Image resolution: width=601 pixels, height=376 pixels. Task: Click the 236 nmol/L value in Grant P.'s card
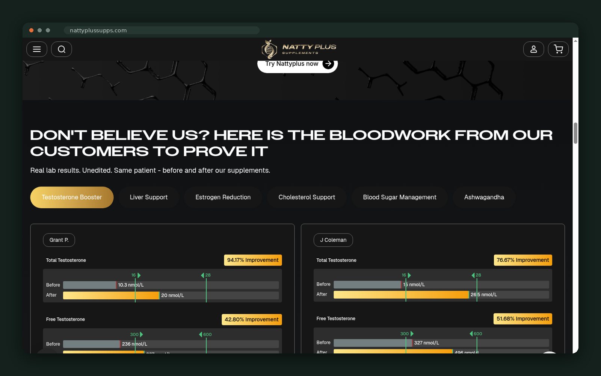tap(134, 344)
